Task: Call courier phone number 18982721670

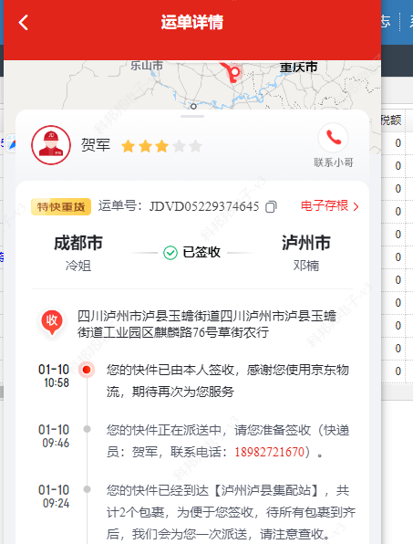Action: click(269, 452)
